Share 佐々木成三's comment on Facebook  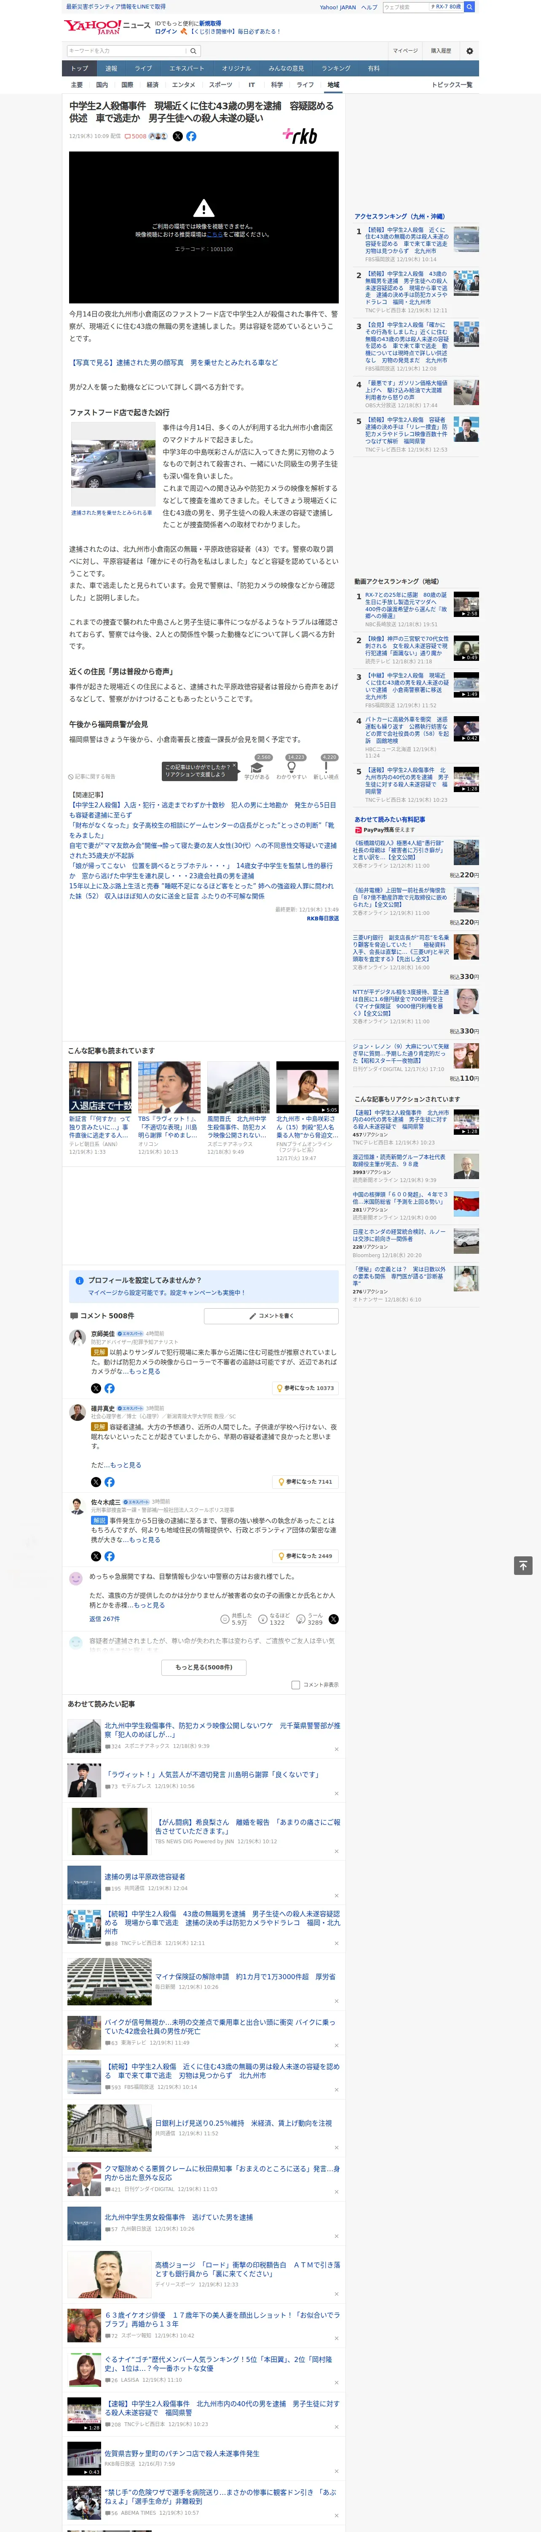[x=109, y=1556]
